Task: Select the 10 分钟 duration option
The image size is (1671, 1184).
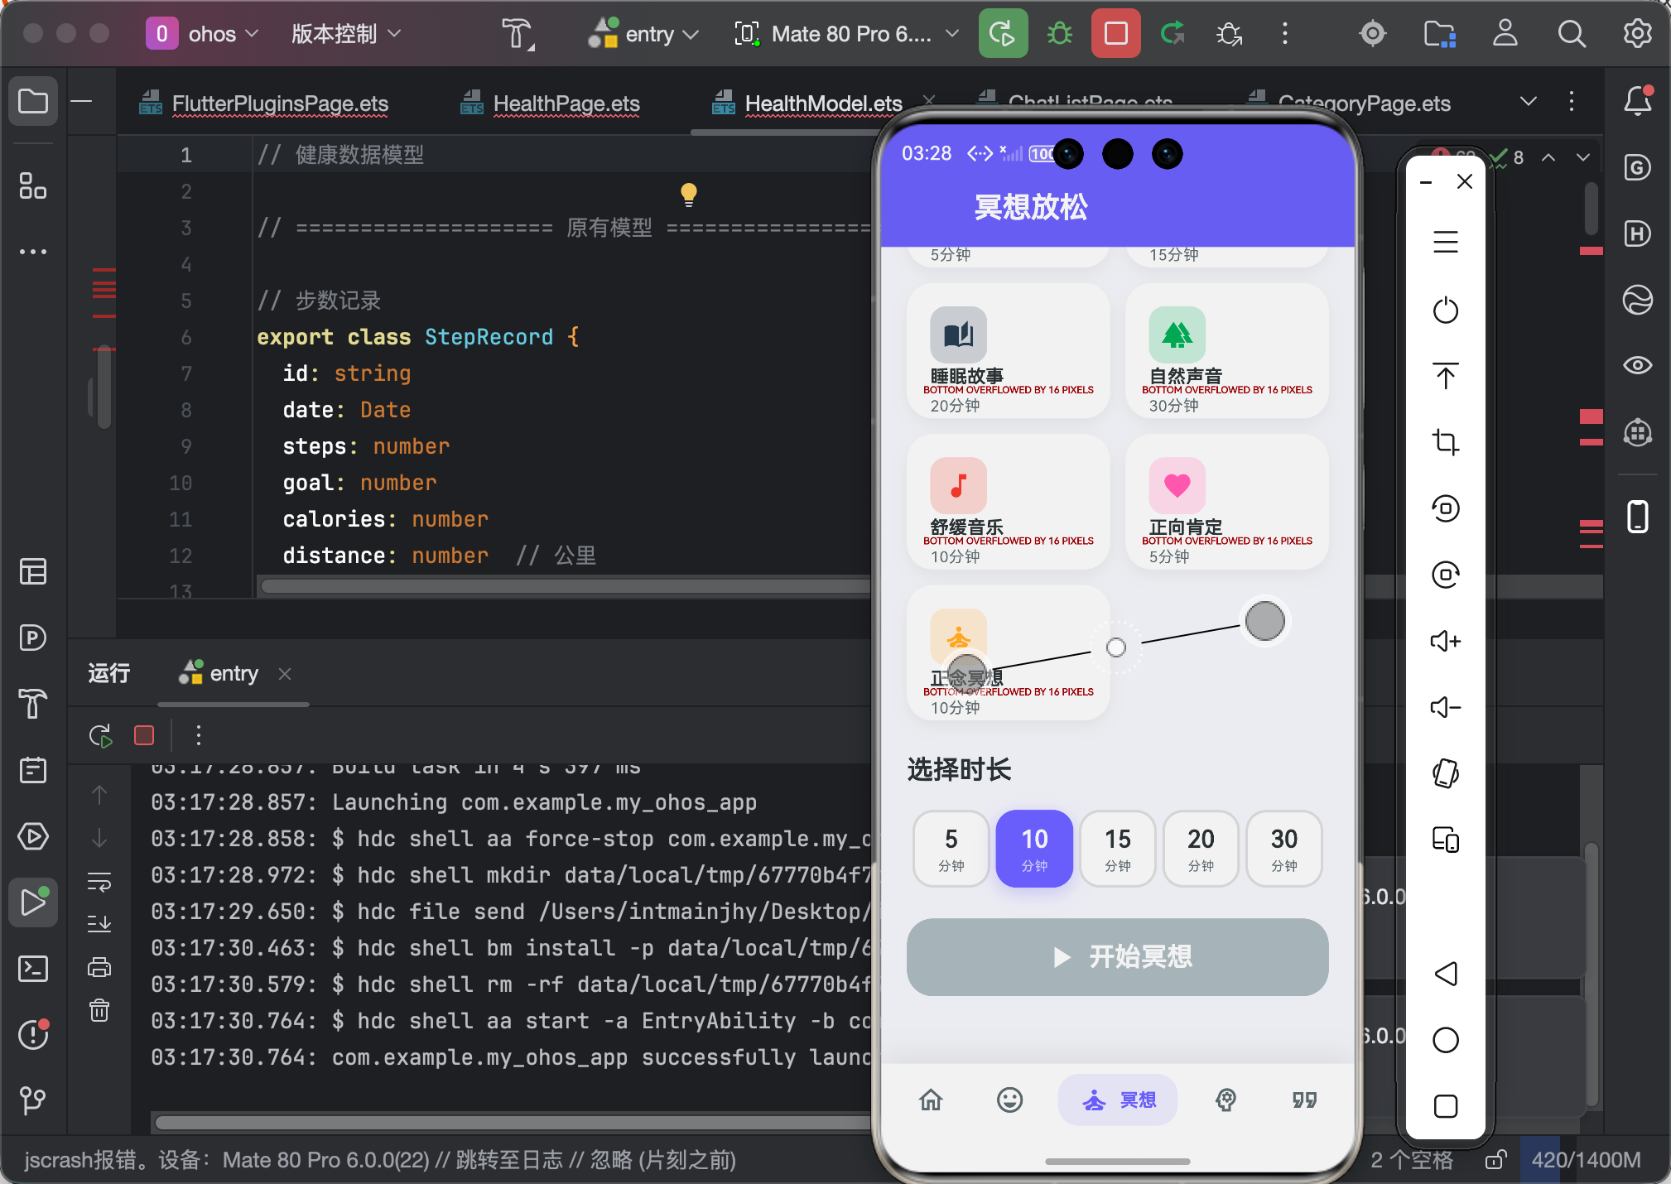Action: point(1034,849)
